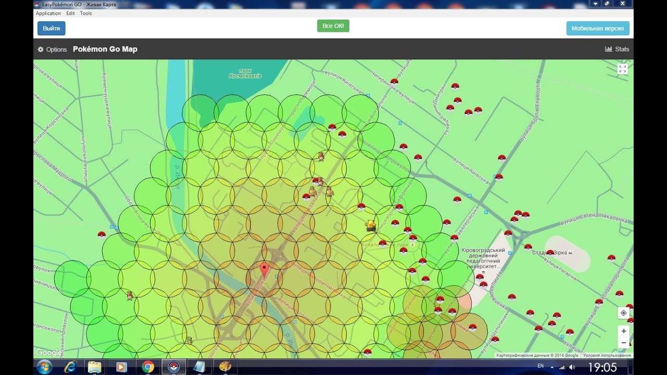Viewport: 667px width, 375px height.
Task: Center map on my location
Action: pyautogui.click(x=623, y=313)
